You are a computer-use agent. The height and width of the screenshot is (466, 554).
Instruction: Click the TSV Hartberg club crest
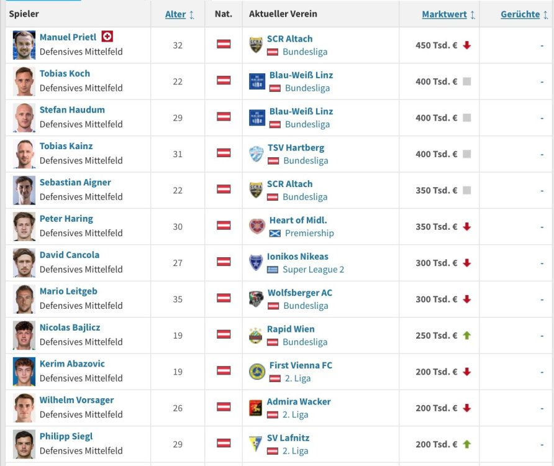[257, 154]
